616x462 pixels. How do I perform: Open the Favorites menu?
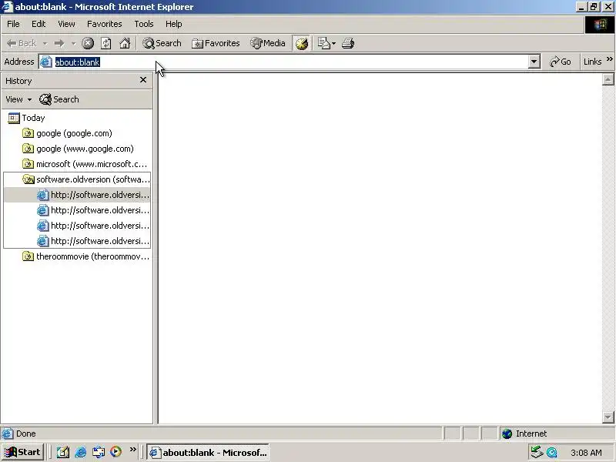click(105, 24)
